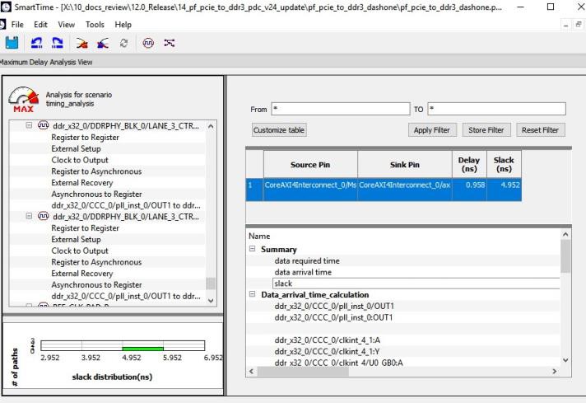Collapse the first ddr_x32_0 LANE_3_CTR clock node
This screenshot has width=586, height=403.
30,126
